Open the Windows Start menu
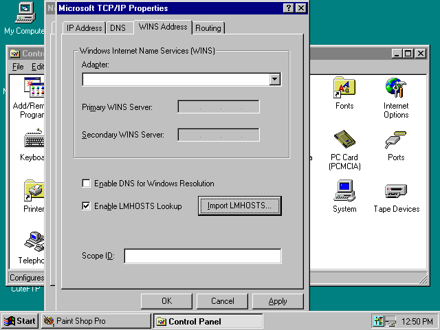The width and height of the screenshot is (440, 330). [x=20, y=321]
